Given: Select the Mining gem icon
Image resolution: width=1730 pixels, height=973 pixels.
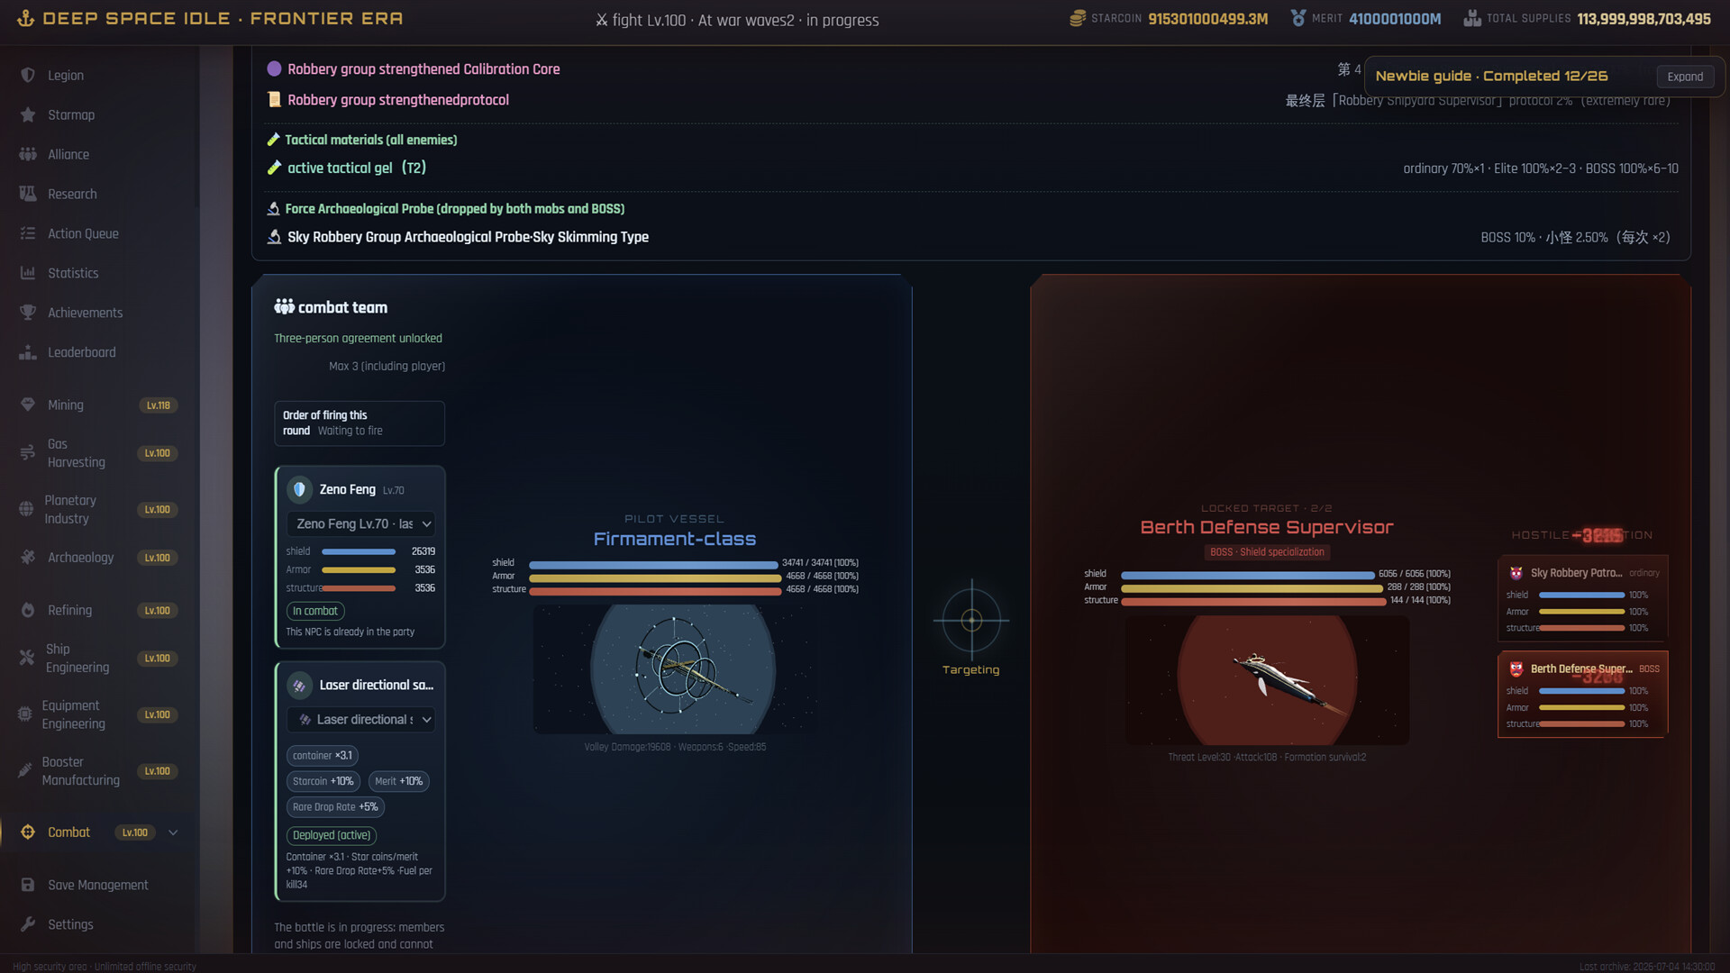Looking at the screenshot, I should point(28,405).
